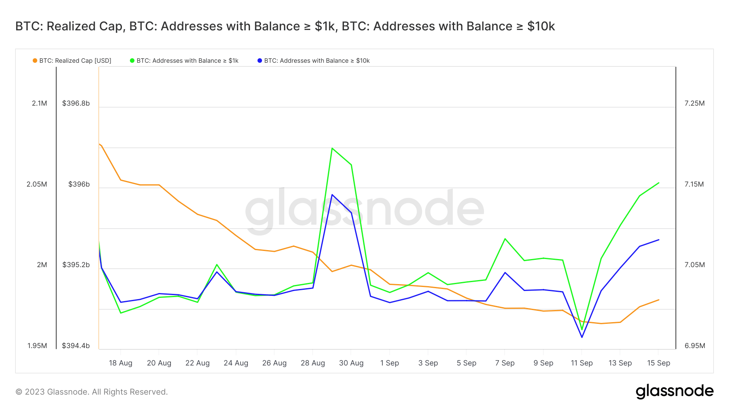Click the $396.8b y-axis label
This screenshot has width=729, height=410.
(76, 103)
